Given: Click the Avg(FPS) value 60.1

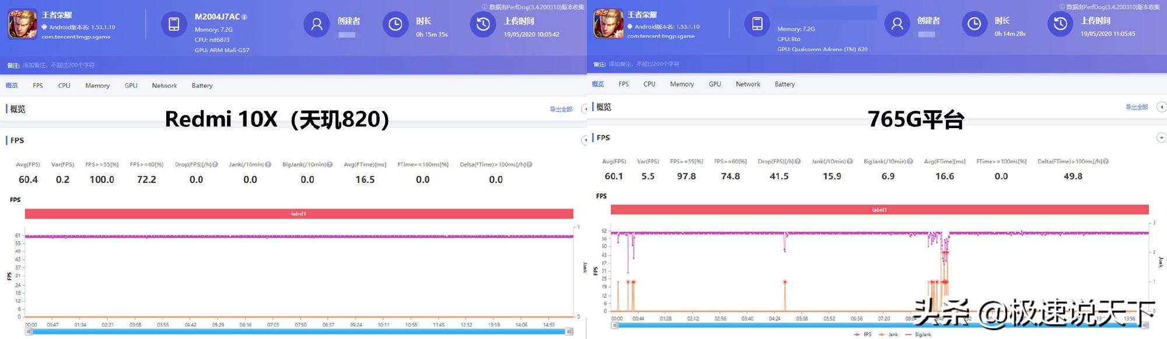Looking at the screenshot, I should pyautogui.click(x=614, y=176).
